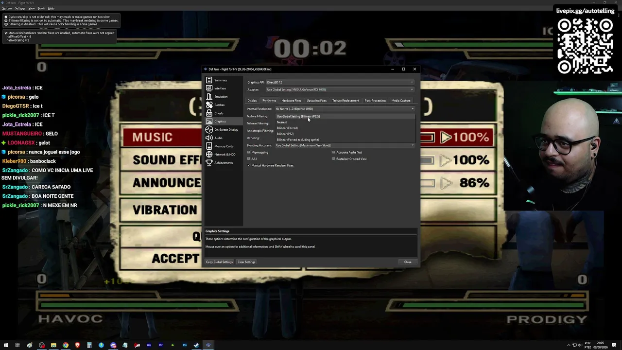Open the Settings menu in PCSX2
Screen dimensions: 622x350
pos(20,8)
